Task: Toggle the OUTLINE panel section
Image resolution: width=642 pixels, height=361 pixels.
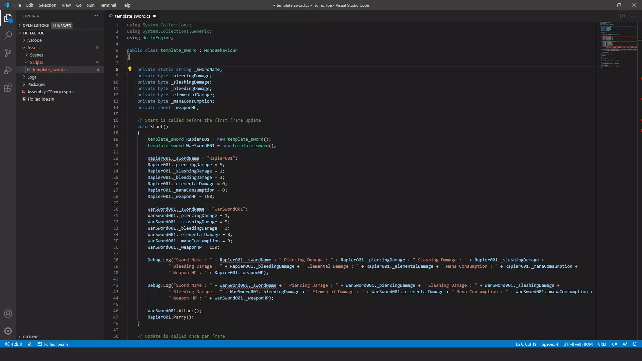Action: (x=29, y=336)
